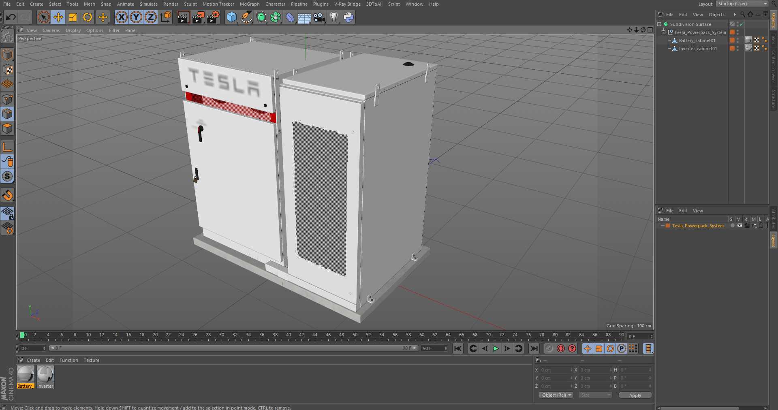The image size is (778, 410).
Task: Click Make Editable icon in left toolbar
Action: (x=7, y=36)
